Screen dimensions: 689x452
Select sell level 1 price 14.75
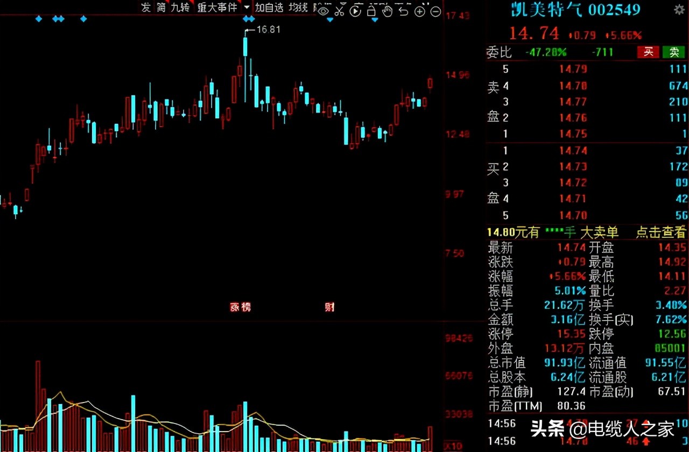(573, 134)
